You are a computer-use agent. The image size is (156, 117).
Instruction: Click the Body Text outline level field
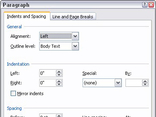(56, 46)
